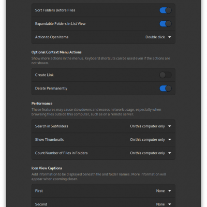The width and height of the screenshot is (207, 207).
Task: Open the Action to Open Items dropdown
Action: click(x=158, y=37)
